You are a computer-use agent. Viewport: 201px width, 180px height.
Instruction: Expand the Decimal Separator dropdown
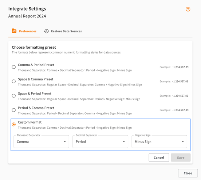point(100,141)
